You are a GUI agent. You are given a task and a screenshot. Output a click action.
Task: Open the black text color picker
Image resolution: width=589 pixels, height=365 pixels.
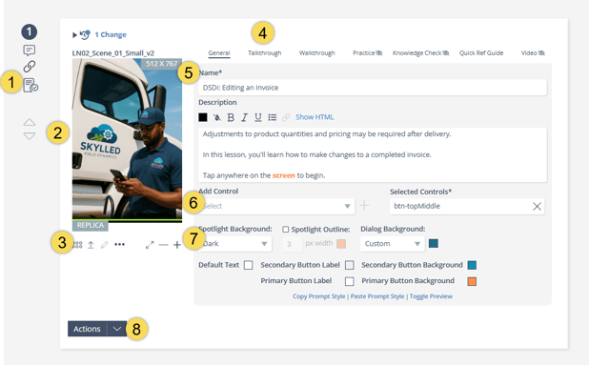click(203, 117)
